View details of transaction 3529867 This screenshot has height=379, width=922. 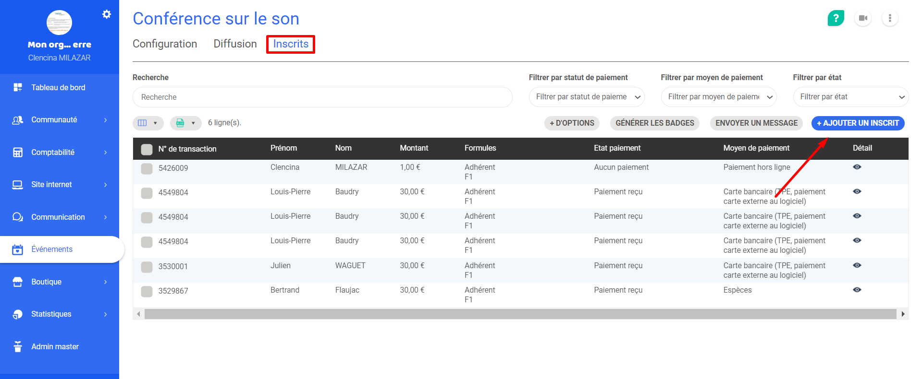[x=857, y=290]
